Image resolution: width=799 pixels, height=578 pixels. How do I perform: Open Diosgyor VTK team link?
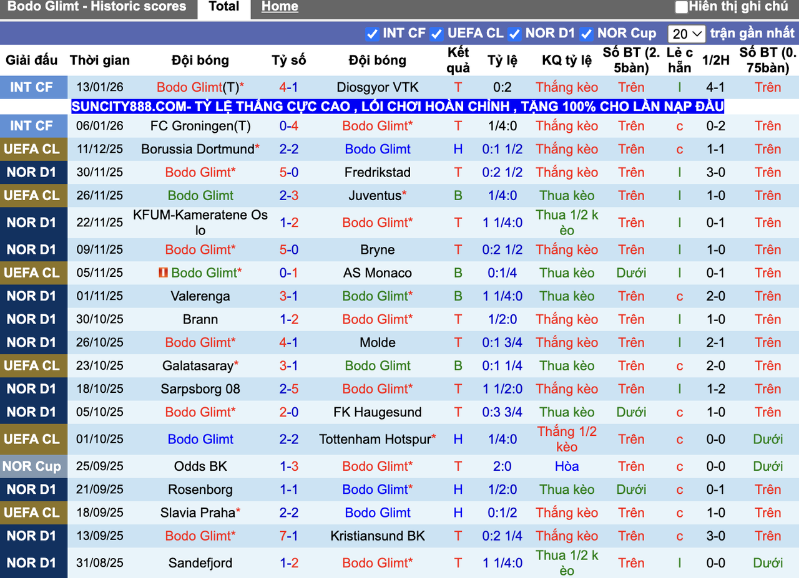(378, 87)
